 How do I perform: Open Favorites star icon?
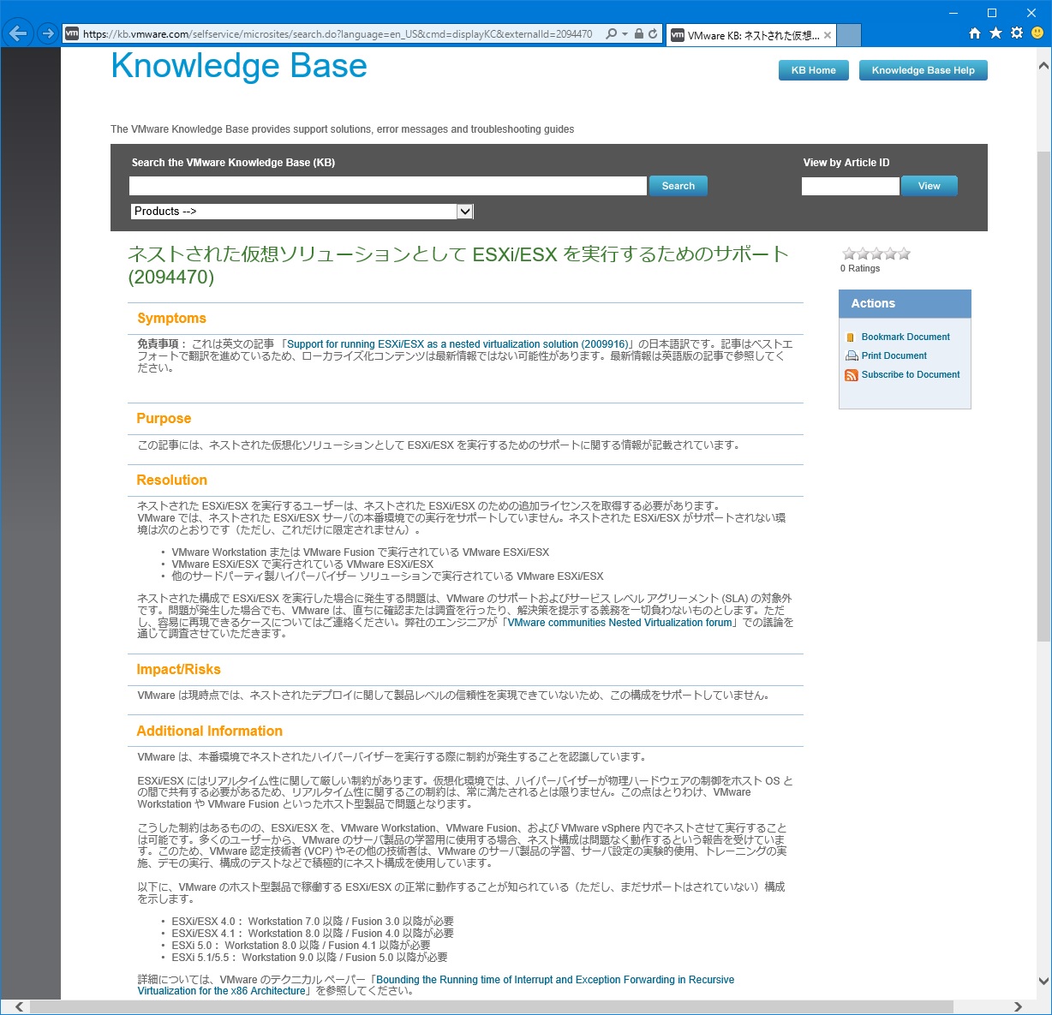click(x=995, y=33)
